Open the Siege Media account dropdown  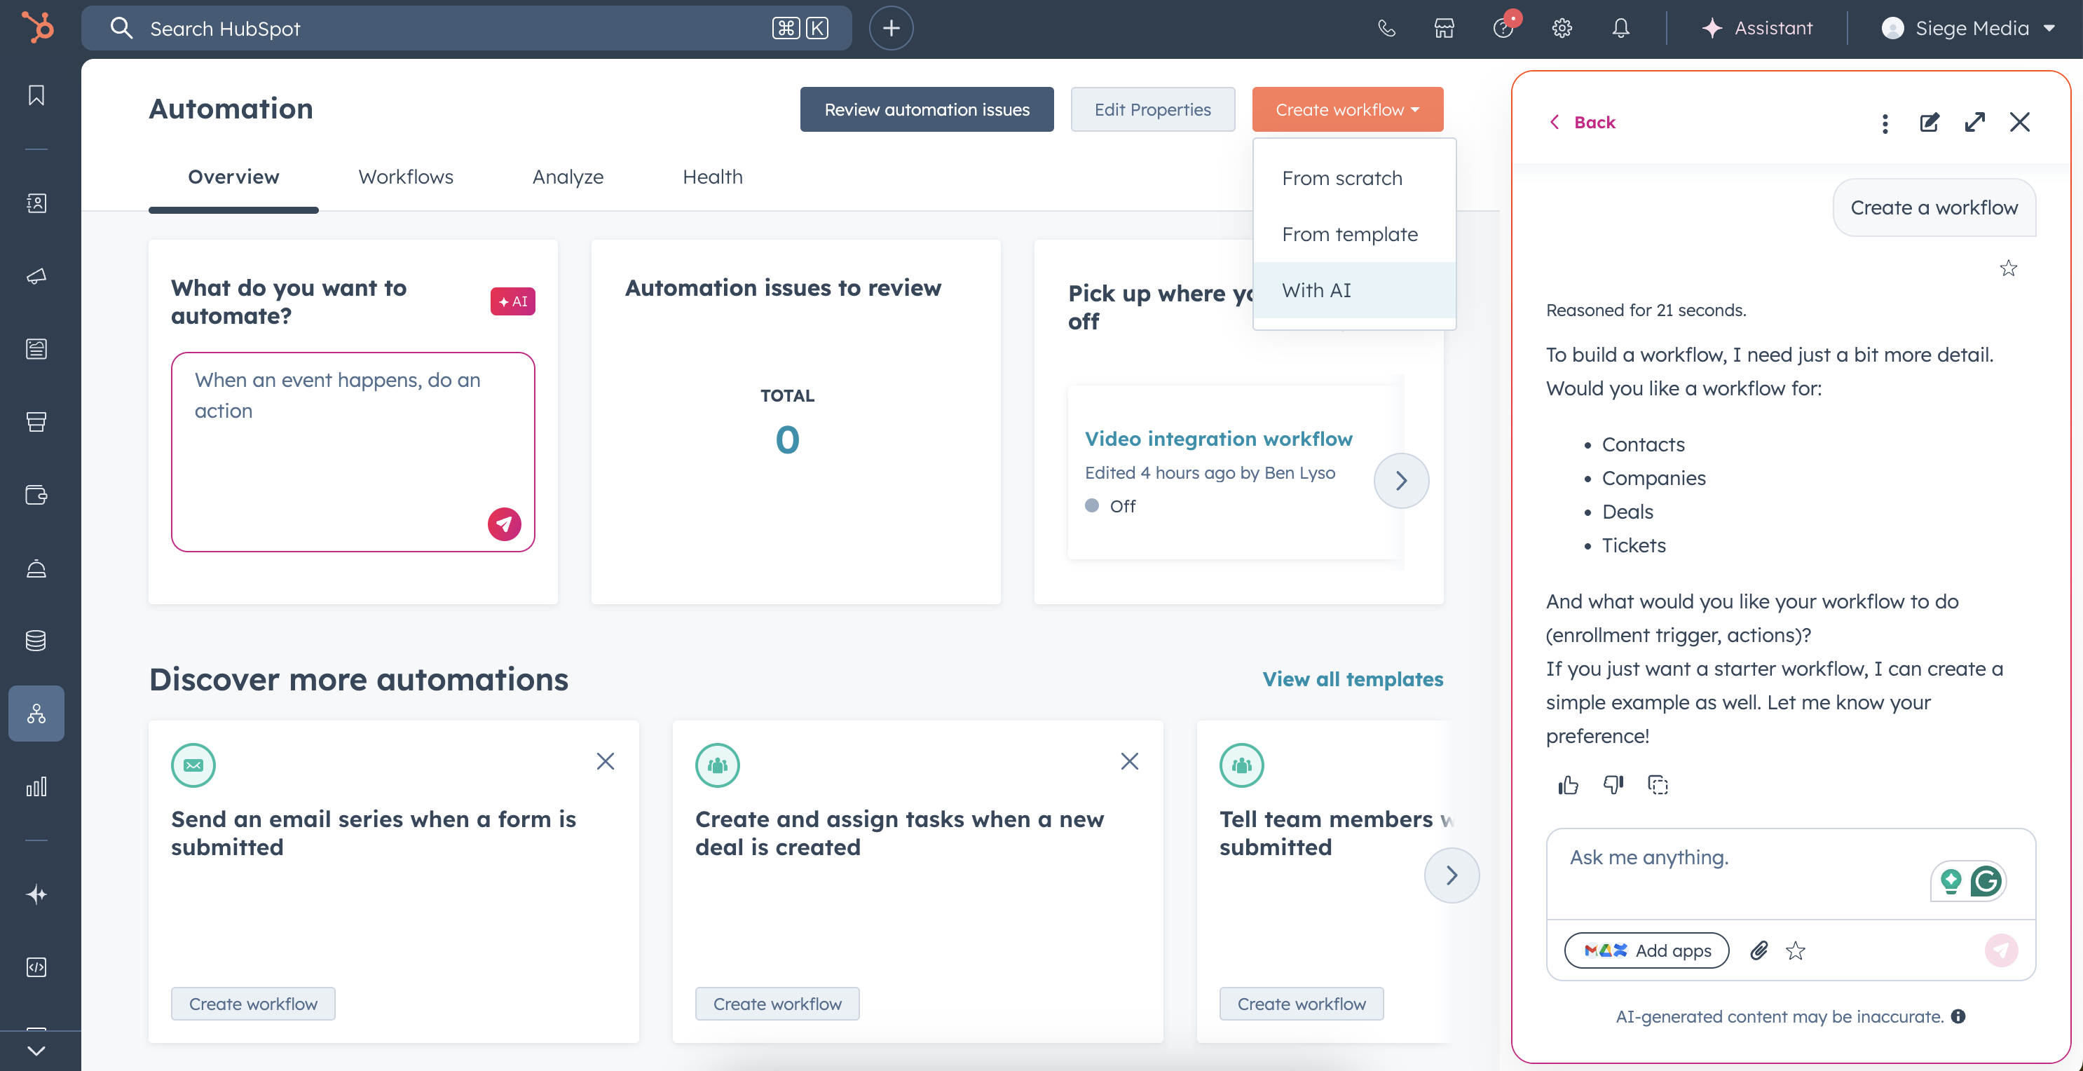pyautogui.click(x=1968, y=28)
